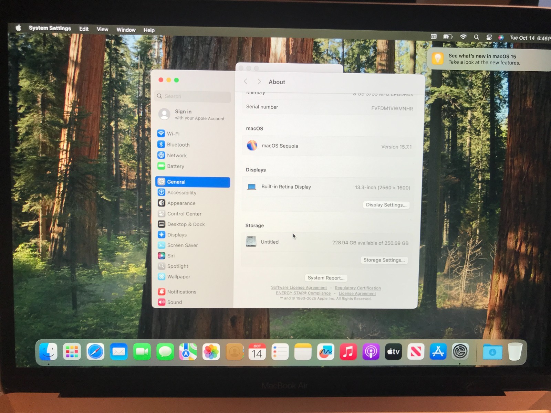Open the System Settings menu

[50, 28]
